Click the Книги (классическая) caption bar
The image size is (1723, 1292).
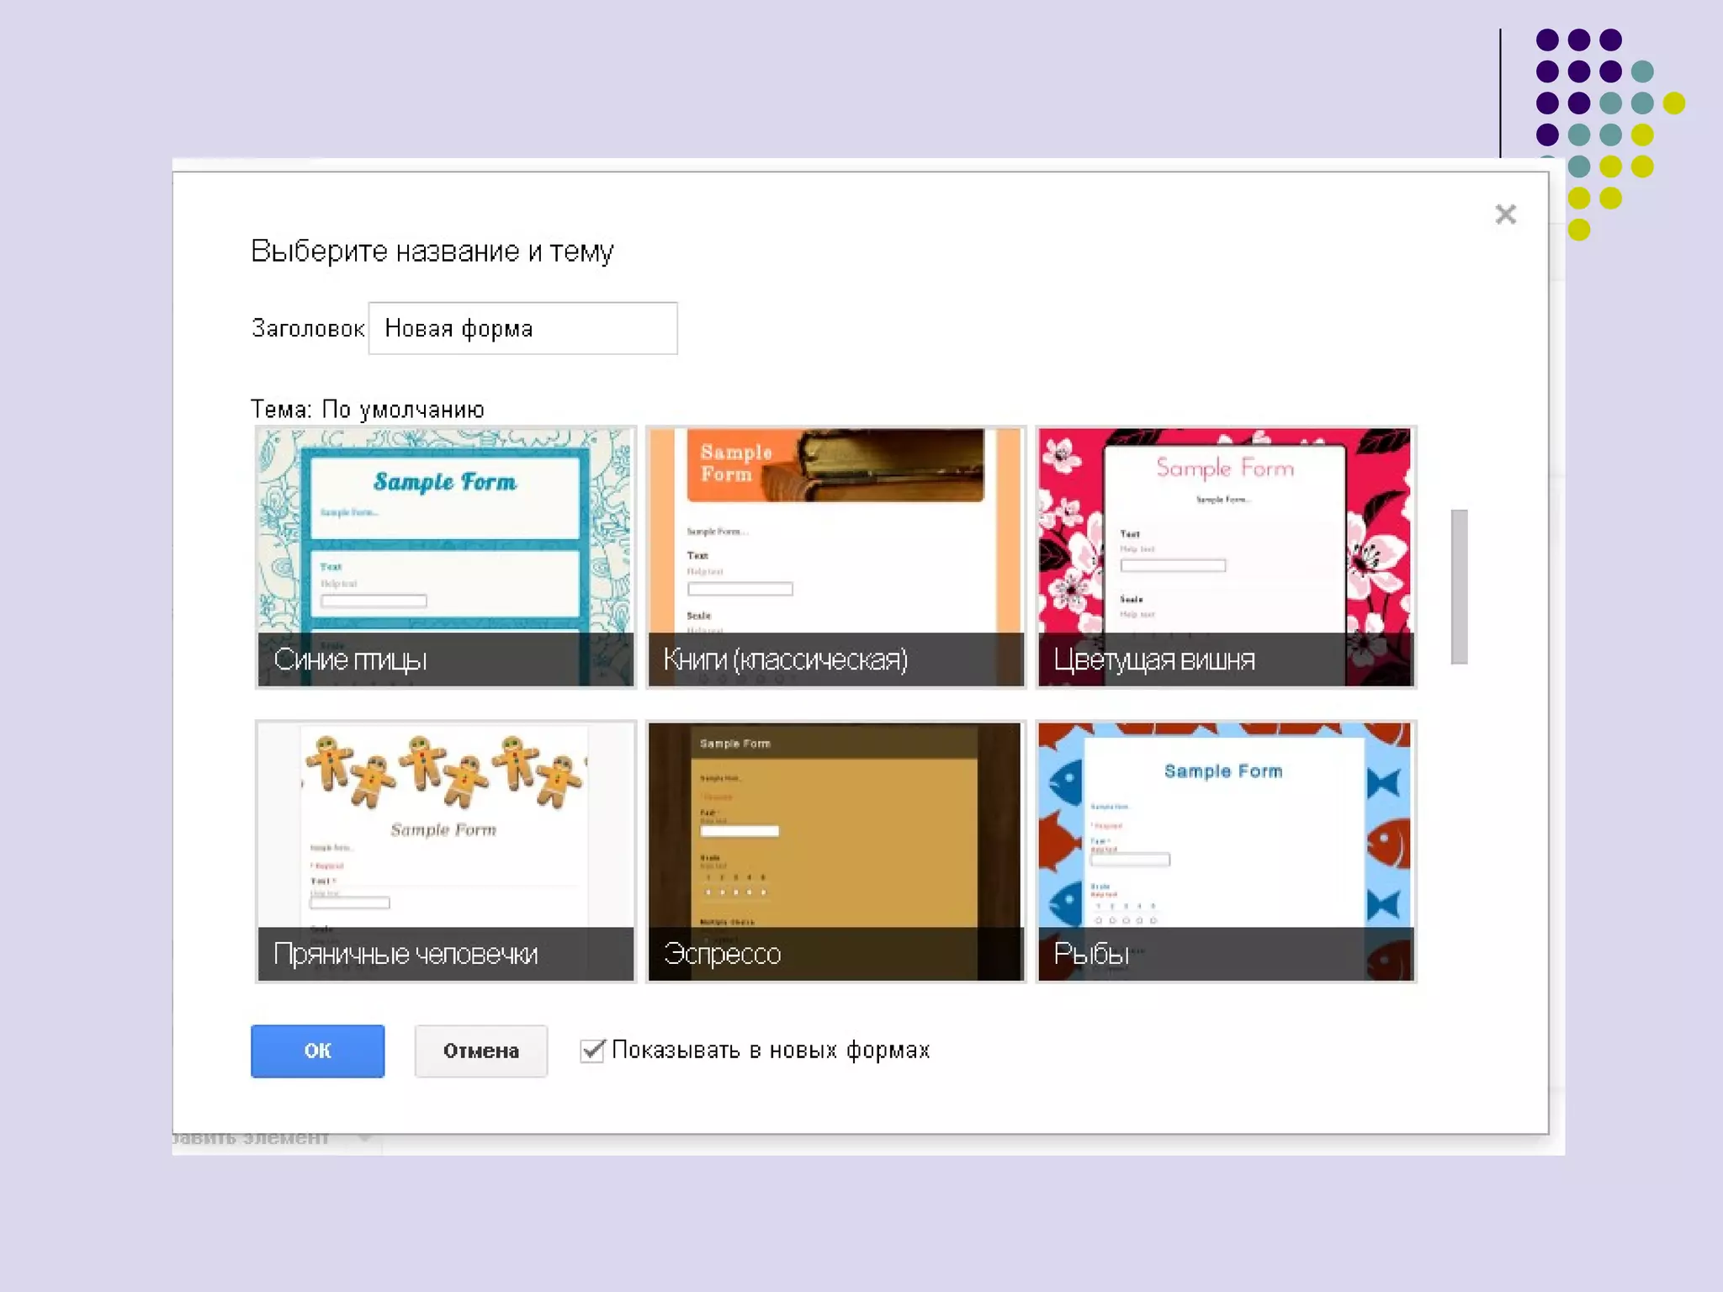tap(835, 659)
